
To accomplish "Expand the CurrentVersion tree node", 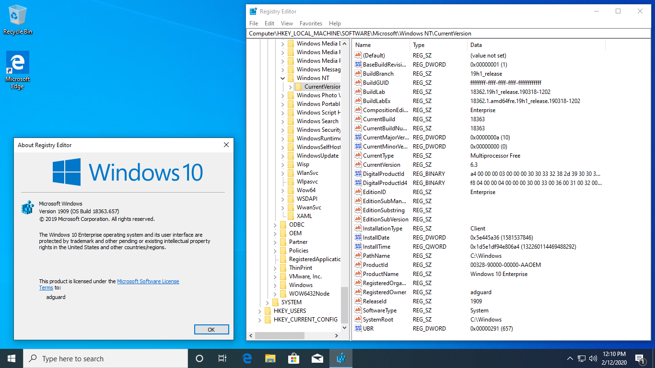I will pyautogui.click(x=290, y=87).
